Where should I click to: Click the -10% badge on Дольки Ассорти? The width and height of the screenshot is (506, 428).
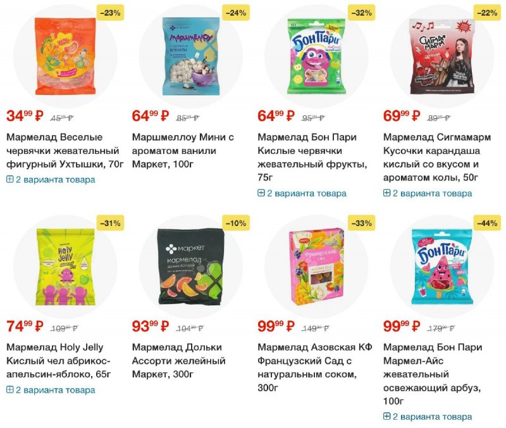point(236,223)
